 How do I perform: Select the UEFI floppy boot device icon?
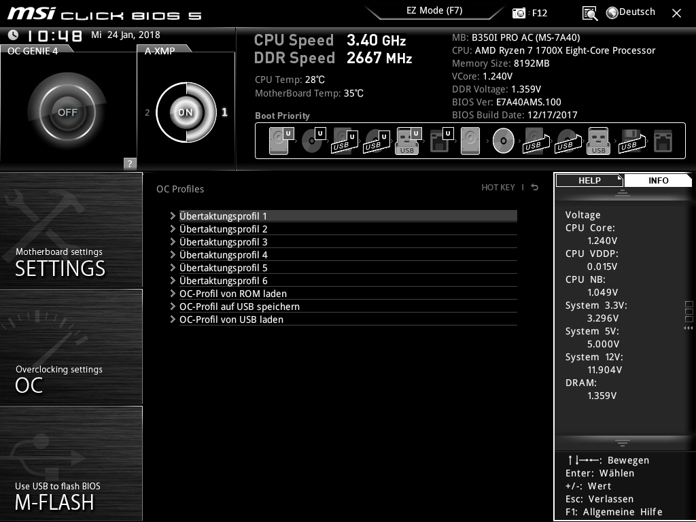point(441,141)
